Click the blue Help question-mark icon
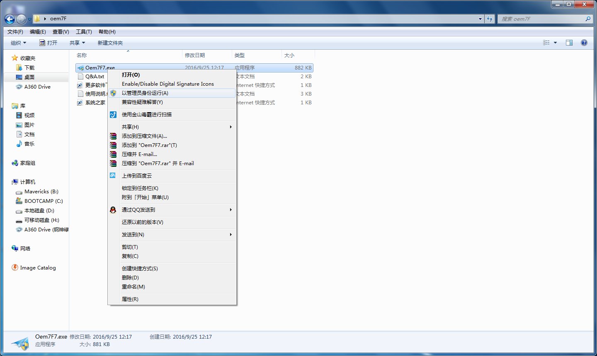 coord(584,42)
